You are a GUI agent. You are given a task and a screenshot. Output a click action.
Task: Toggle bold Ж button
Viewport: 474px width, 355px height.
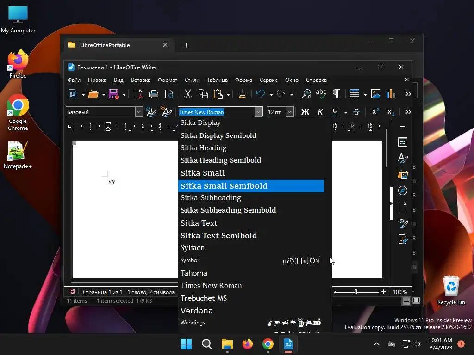305,112
